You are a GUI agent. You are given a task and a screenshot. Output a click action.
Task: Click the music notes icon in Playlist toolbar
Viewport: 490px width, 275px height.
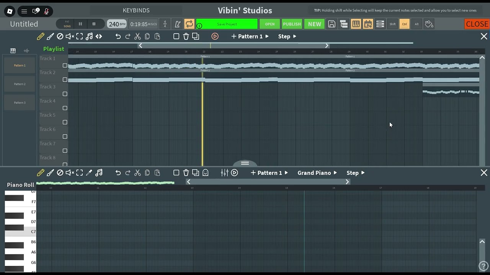(89, 36)
